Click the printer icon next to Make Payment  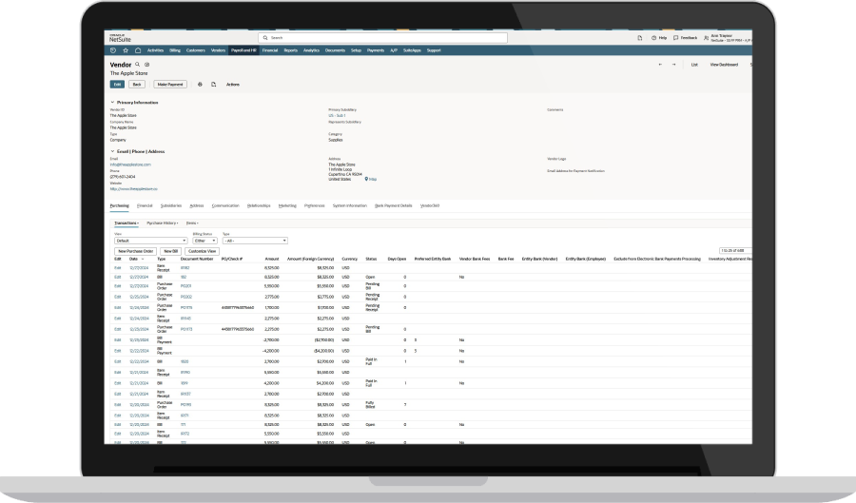click(x=200, y=85)
